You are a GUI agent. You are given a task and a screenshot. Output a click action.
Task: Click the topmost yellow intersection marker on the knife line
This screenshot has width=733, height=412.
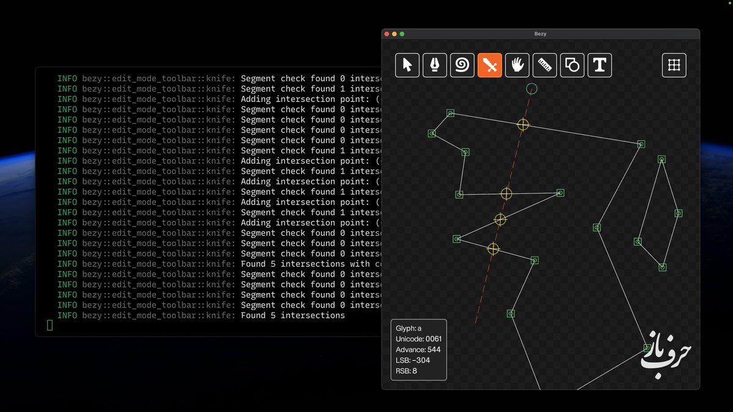(523, 125)
